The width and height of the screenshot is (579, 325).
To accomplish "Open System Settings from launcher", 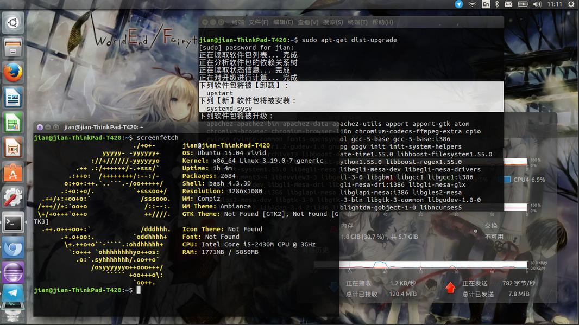I will (13, 197).
